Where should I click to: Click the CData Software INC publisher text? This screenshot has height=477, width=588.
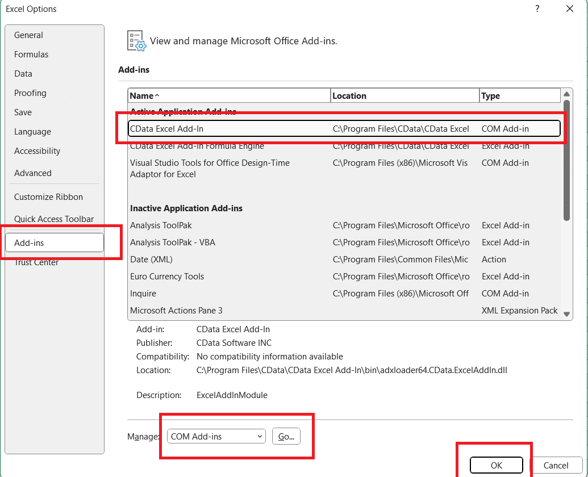coord(234,343)
